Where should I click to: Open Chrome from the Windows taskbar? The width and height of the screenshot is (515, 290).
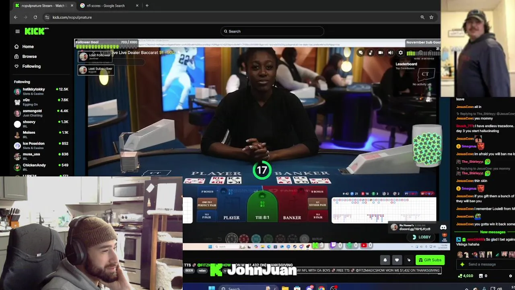pos(321,288)
